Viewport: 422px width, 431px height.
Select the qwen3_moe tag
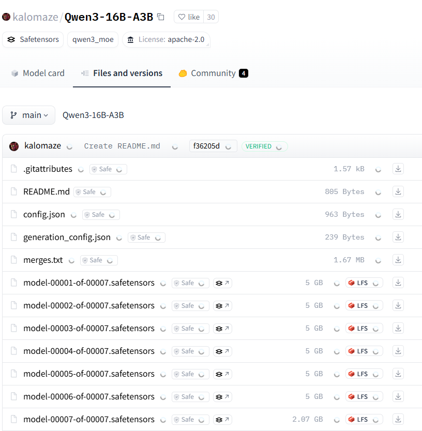pos(93,39)
